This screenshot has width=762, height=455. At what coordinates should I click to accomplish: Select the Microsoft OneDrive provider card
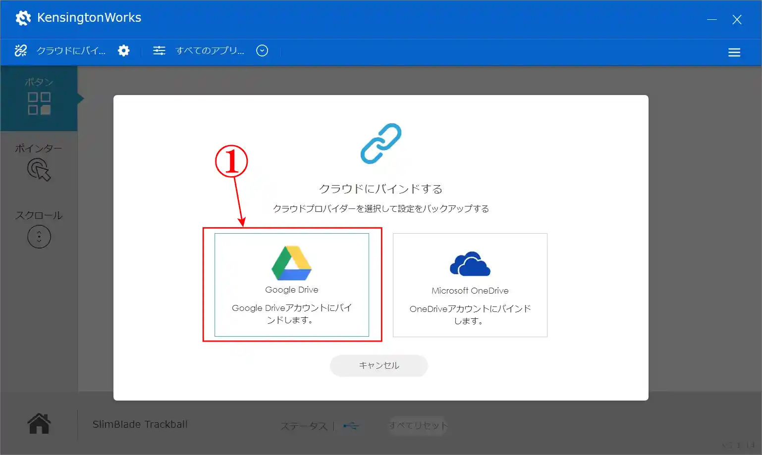coord(470,285)
